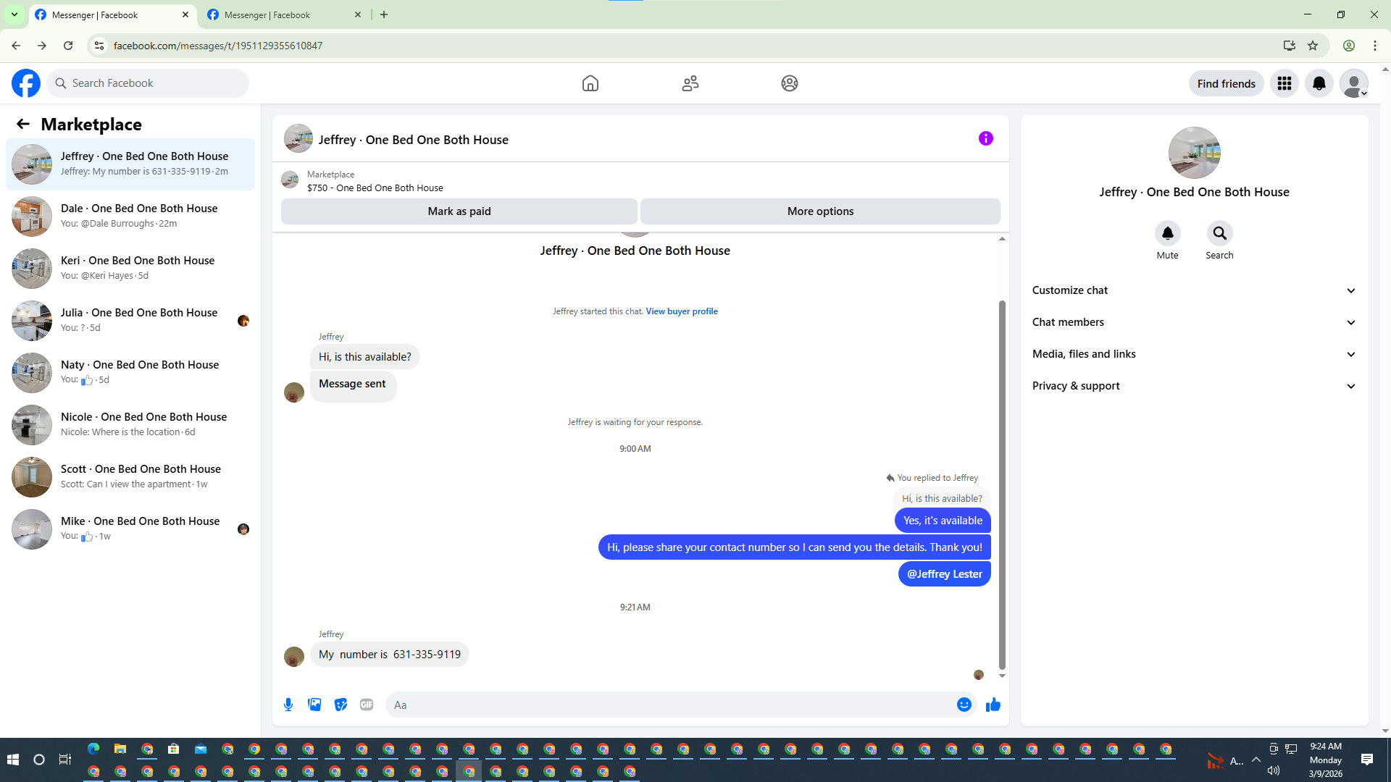Toggle the purple conversation information icon
The width and height of the screenshot is (1391, 782).
coord(985,138)
